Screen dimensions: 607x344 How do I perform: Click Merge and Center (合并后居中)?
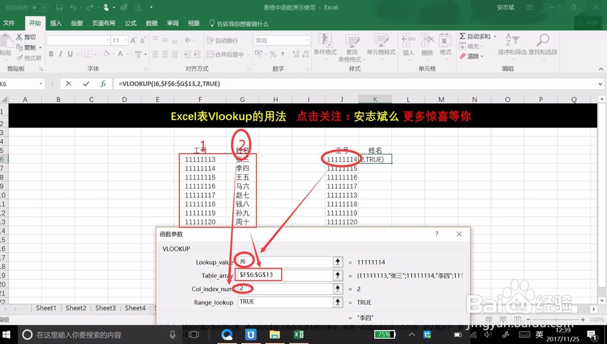click(x=225, y=54)
